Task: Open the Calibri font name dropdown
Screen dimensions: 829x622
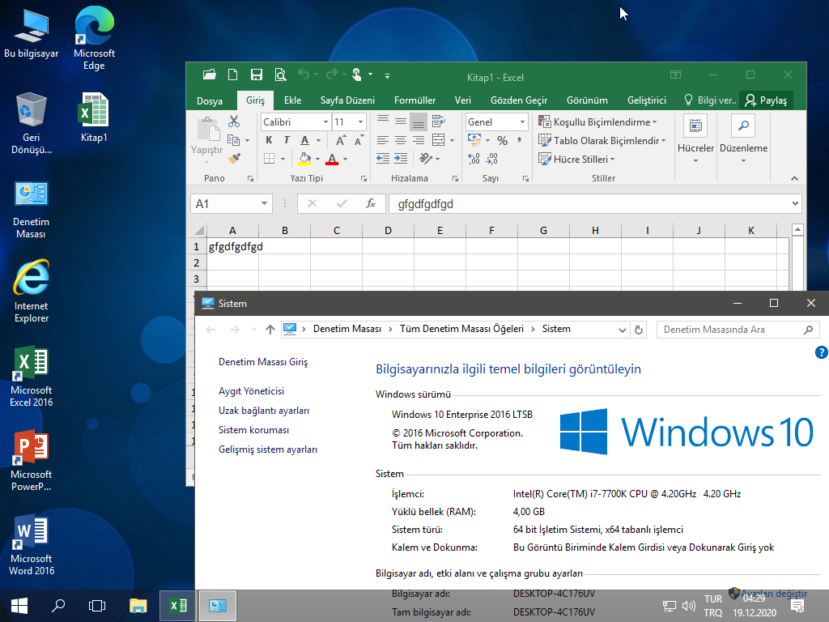Action: pyautogui.click(x=325, y=122)
